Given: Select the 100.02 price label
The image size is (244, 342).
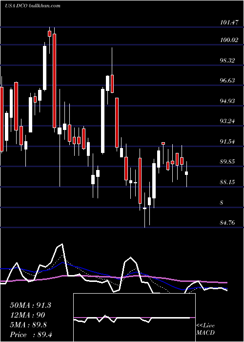Looking at the screenshot, I should pos(229,40).
